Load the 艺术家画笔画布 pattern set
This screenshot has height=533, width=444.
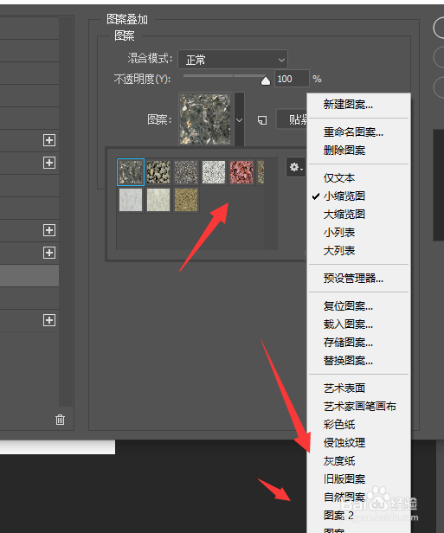click(360, 406)
